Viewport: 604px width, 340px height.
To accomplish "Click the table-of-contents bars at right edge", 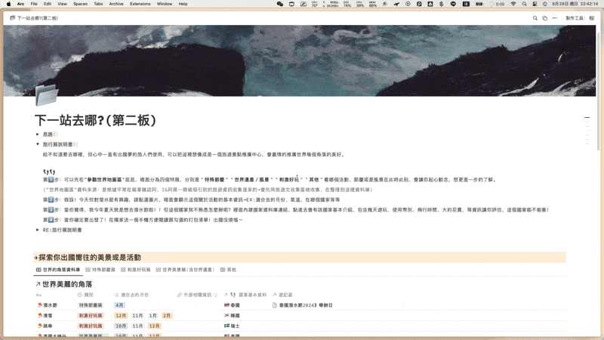I will pyautogui.click(x=587, y=130).
